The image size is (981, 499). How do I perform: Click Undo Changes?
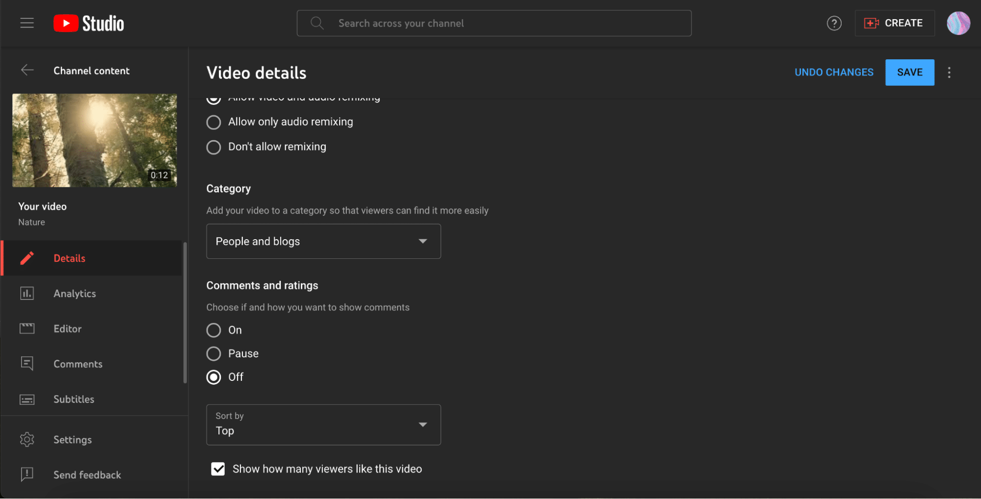834,72
